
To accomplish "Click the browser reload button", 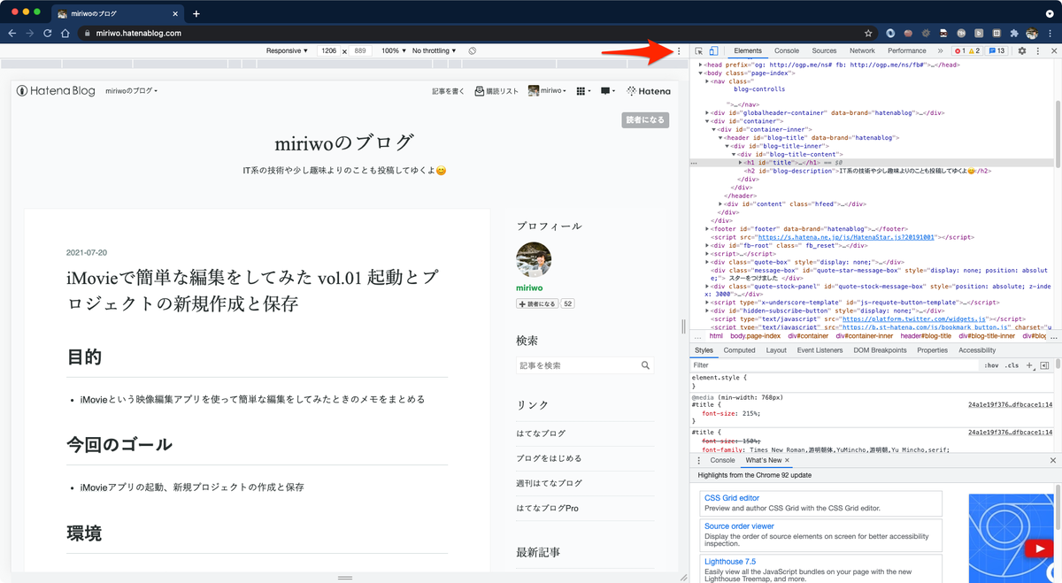I will click(x=48, y=33).
